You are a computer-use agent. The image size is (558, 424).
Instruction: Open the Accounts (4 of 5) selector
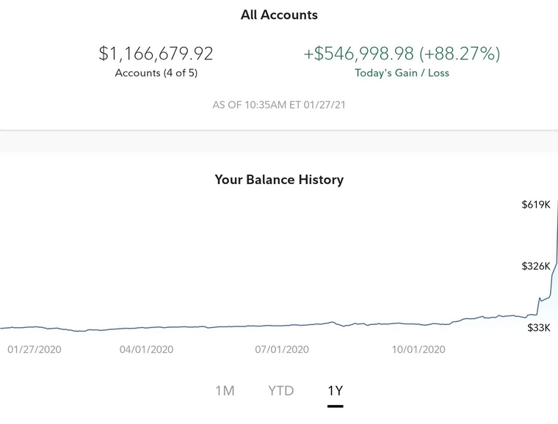(156, 73)
